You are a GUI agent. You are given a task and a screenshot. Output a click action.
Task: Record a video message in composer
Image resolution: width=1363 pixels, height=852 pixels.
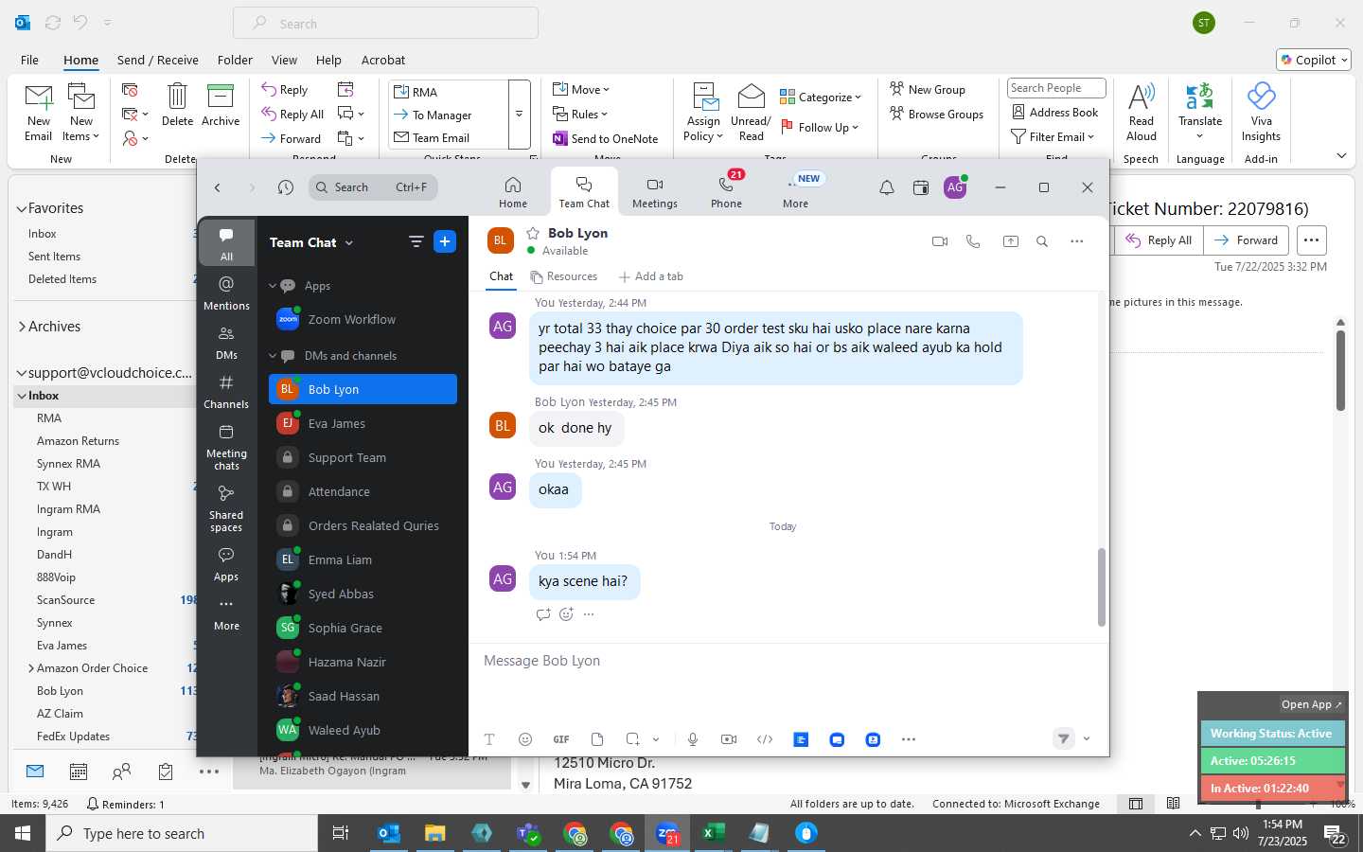[x=729, y=739]
